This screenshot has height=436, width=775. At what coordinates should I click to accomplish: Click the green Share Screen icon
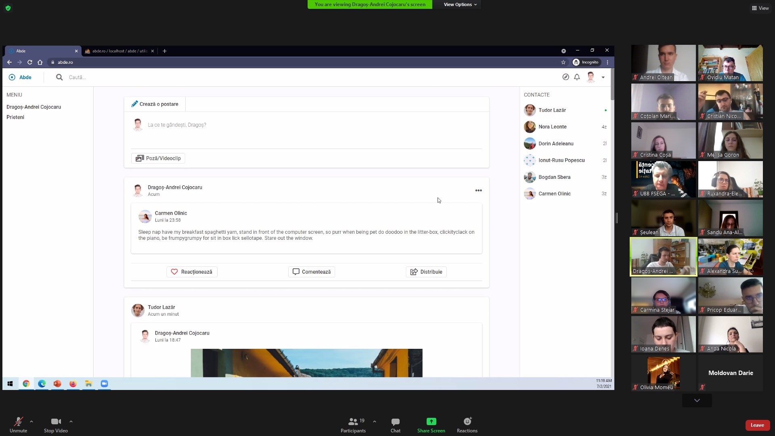click(431, 421)
